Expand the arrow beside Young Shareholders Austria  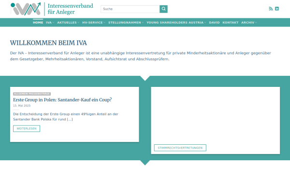[205, 23]
